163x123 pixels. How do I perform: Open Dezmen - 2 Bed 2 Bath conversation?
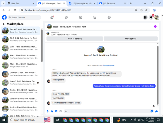tap(21, 74)
